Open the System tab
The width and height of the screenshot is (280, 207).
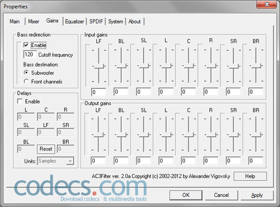point(115,22)
